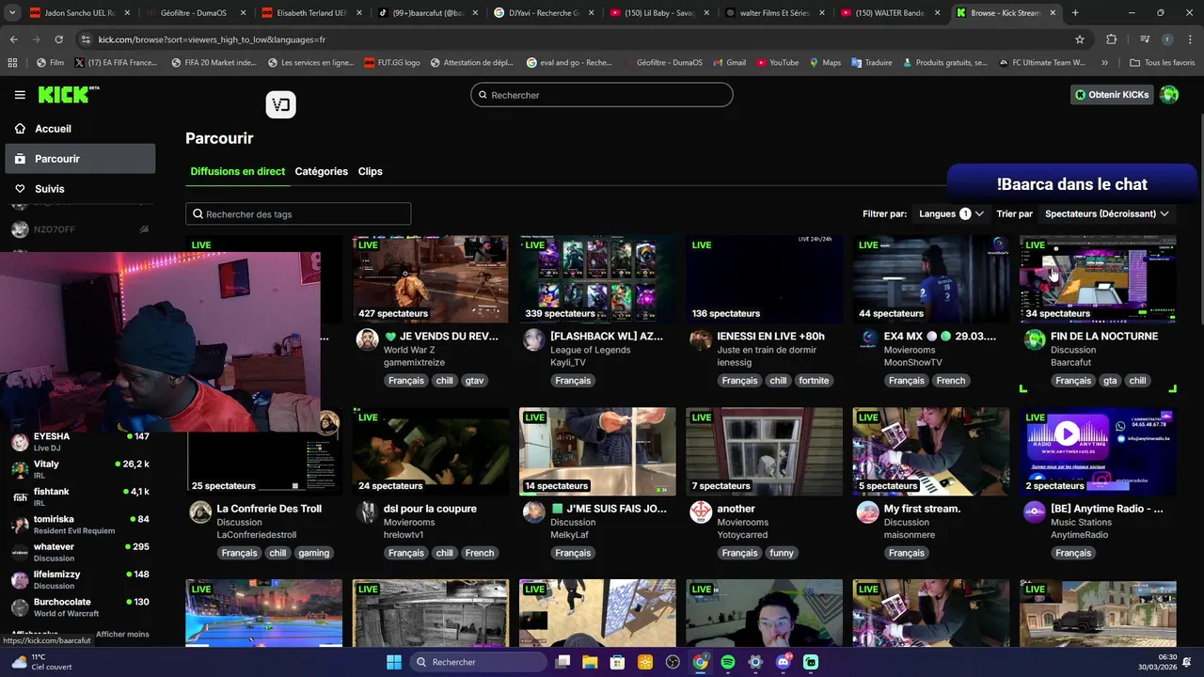Open the Kick hamburger sidebar menu
1204x677 pixels.
(20, 95)
